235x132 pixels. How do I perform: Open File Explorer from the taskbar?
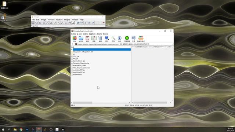click(15, 129)
